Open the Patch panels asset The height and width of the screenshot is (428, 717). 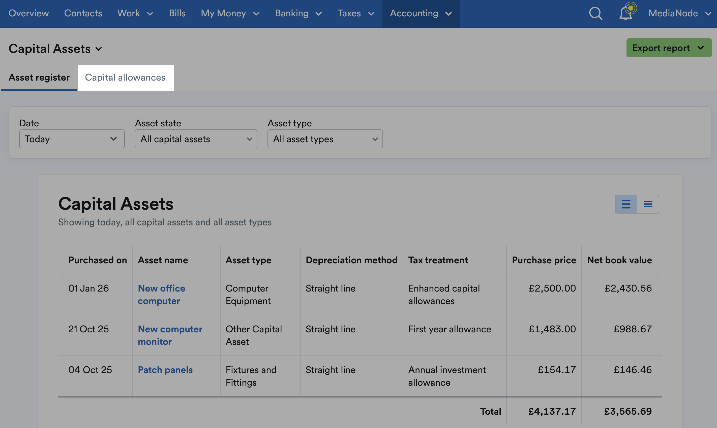pyautogui.click(x=165, y=370)
